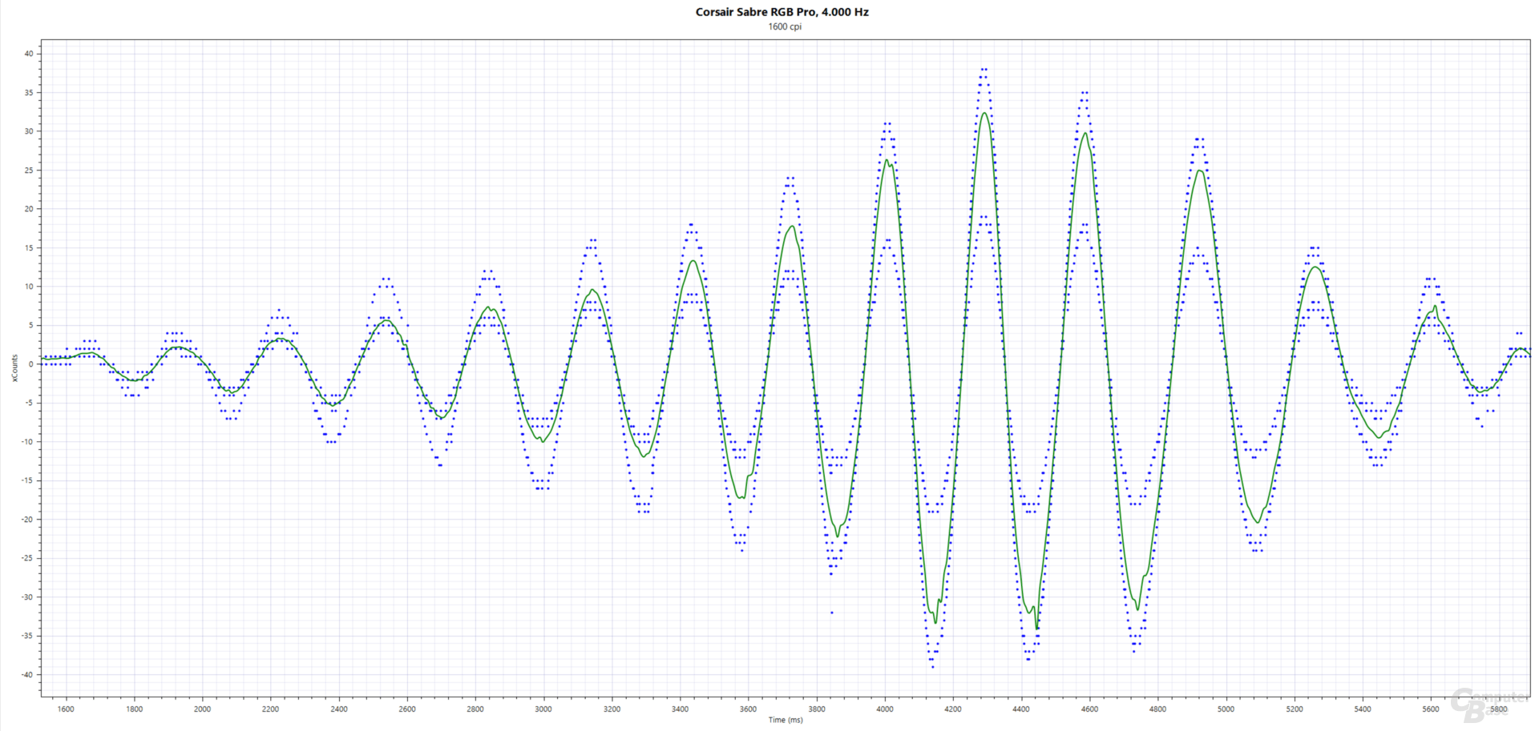Click the 'xCounts' y-axis label
The height and width of the screenshot is (731, 1539).
click(14, 368)
